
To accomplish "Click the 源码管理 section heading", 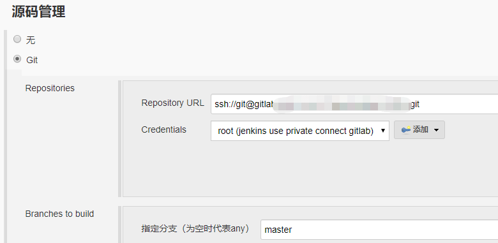I will [x=38, y=11].
